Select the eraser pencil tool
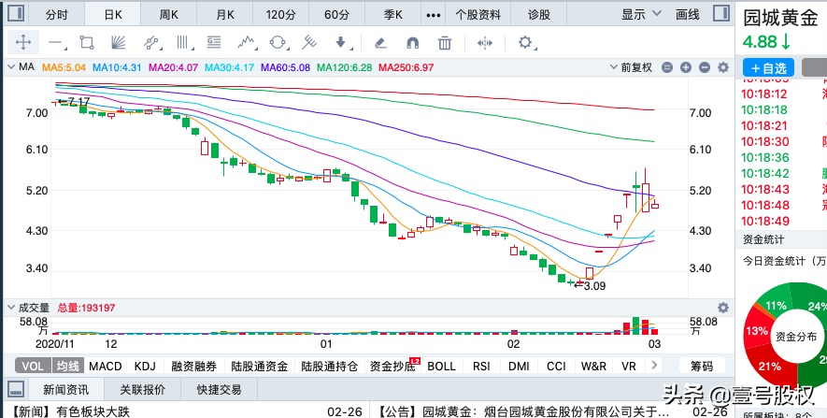Viewport: 827px width, 418px height. pyautogui.click(x=379, y=42)
